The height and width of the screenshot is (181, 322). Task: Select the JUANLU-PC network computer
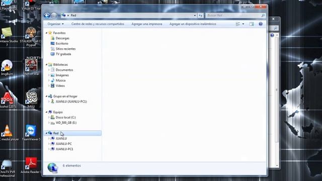[63, 144]
